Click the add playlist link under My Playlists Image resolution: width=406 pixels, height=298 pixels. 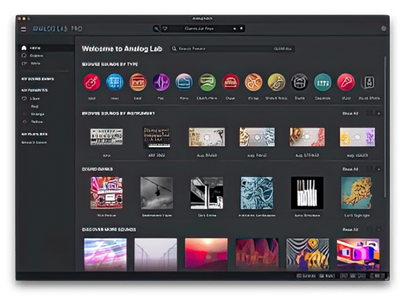coord(34,143)
